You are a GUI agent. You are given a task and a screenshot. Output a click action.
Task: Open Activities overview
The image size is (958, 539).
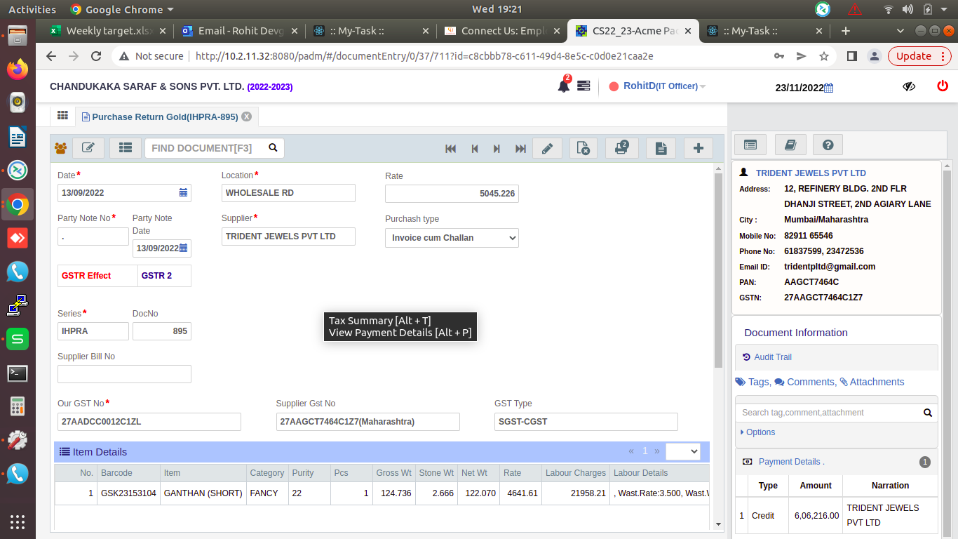point(32,10)
